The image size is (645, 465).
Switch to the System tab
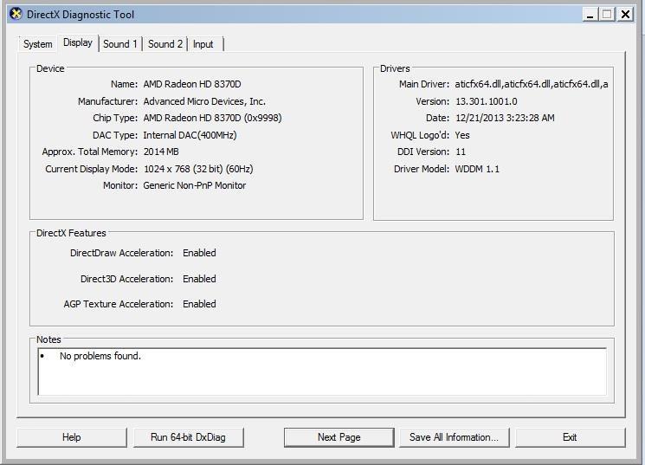click(37, 44)
